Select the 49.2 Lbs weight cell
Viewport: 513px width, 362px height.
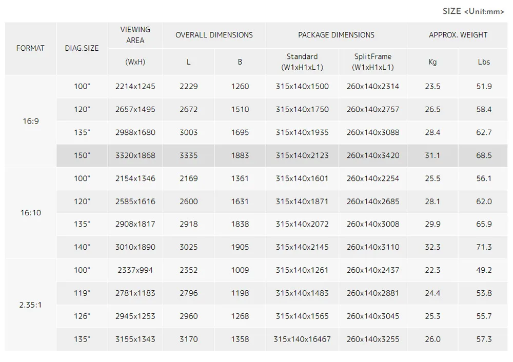click(484, 270)
